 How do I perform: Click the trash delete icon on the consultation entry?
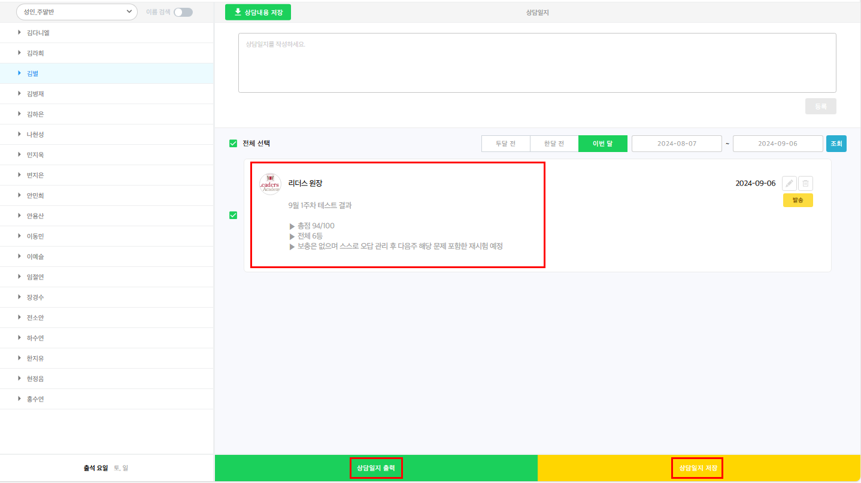point(805,183)
